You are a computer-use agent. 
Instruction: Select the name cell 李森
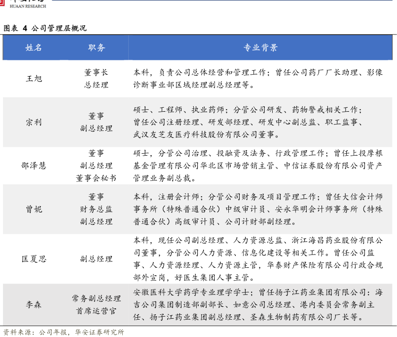pyautogui.click(x=34, y=304)
